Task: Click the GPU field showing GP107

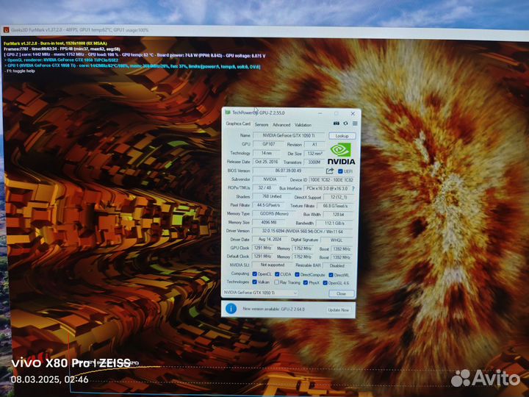Action: (x=269, y=144)
